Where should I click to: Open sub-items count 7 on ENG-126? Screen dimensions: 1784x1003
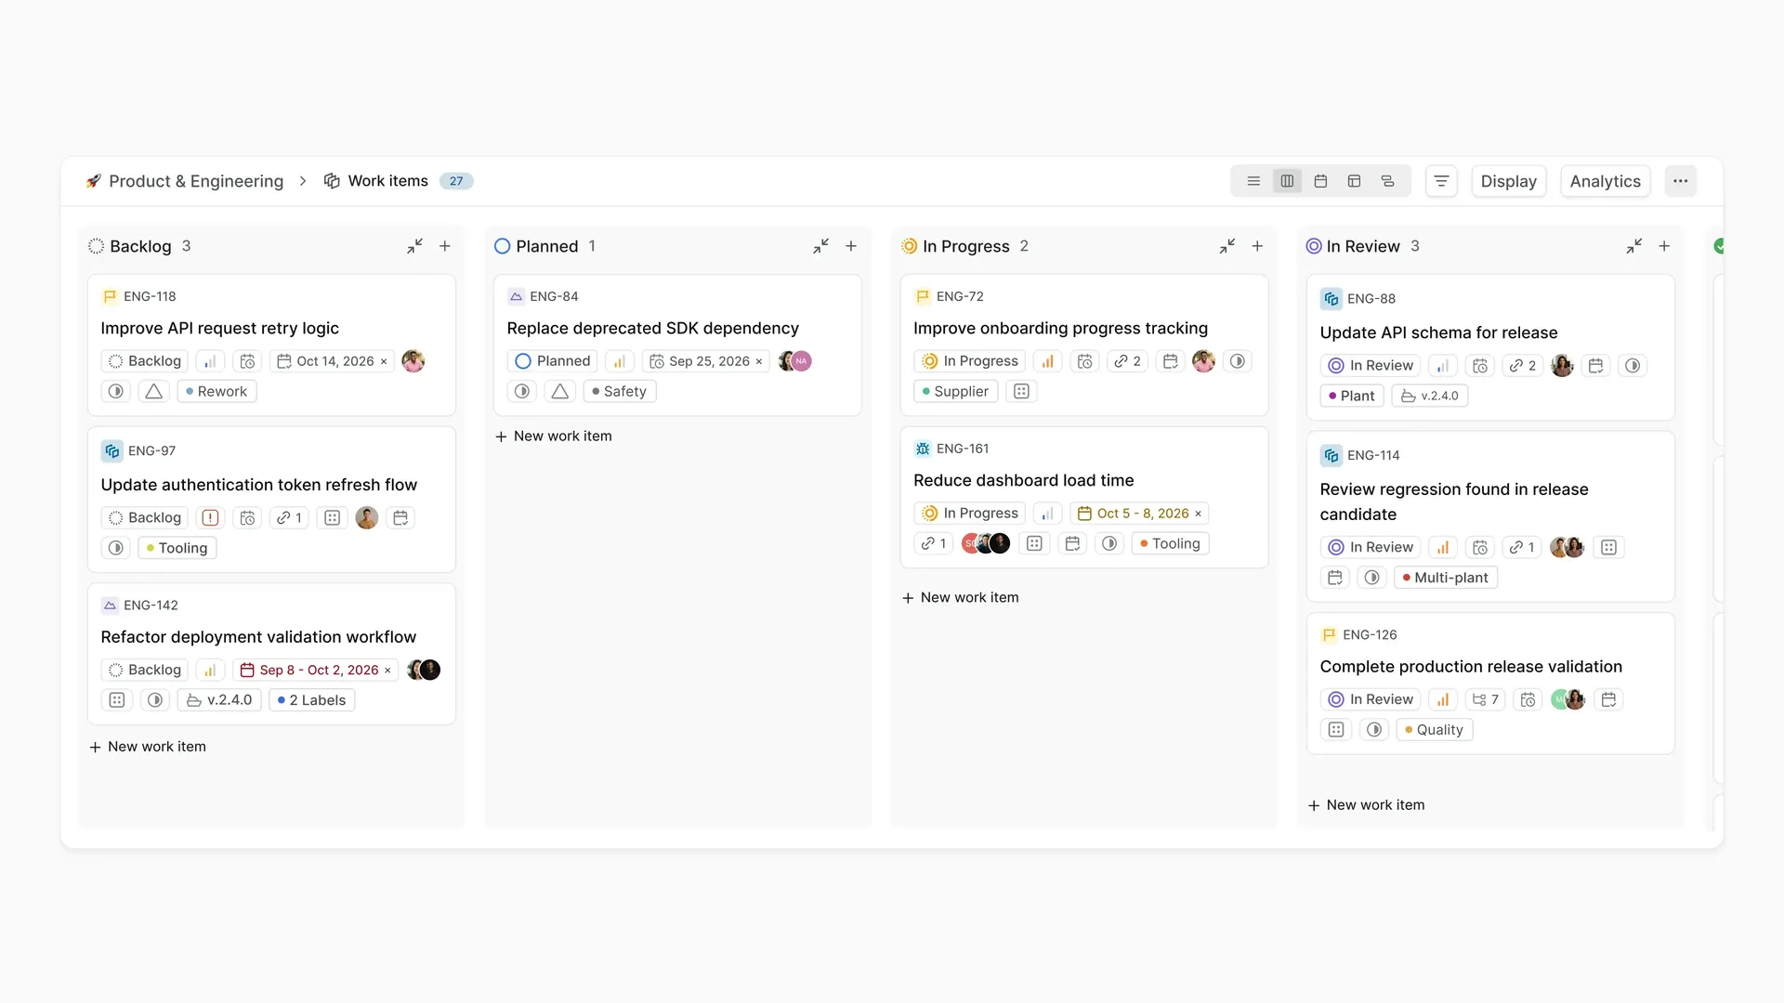[1485, 699]
